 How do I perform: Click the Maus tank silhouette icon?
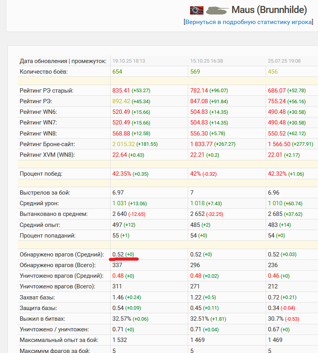click(217, 10)
